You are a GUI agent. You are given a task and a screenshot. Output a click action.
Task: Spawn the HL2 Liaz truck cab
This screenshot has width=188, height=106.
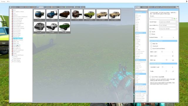click(77, 15)
